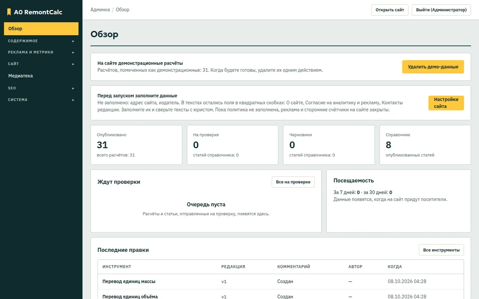This screenshot has width=479, height=299.
Task: Click Удалить демо-данные button
Action: point(433,67)
